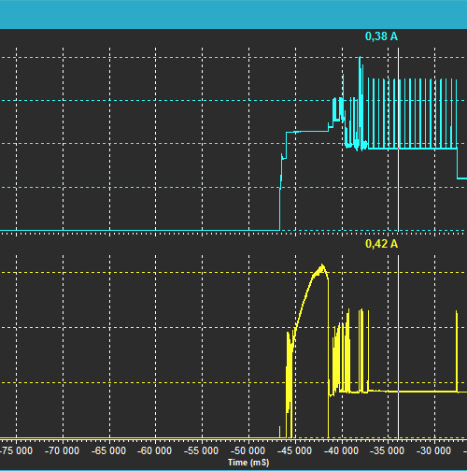Click the -35 000 time axis label
The width and height of the screenshot is (467, 471).
(x=388, y=450)
